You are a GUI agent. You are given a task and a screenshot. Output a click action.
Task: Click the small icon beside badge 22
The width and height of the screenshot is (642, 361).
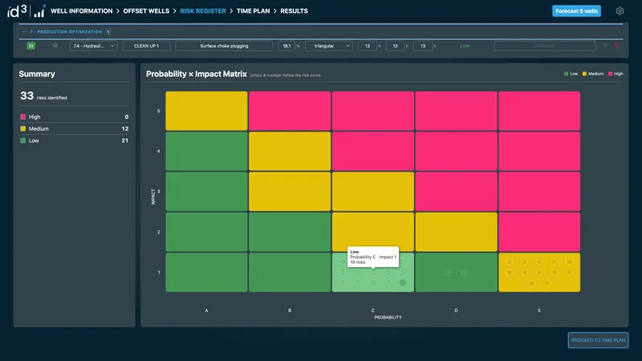[x=55, y=46]
